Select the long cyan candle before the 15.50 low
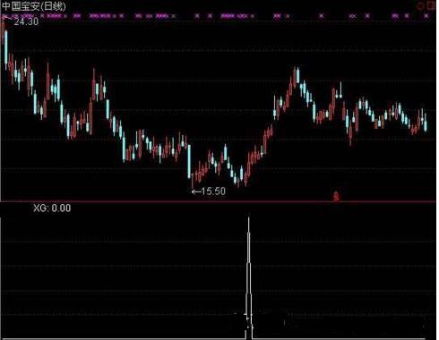This screenshot has width=439, height=340. (x=189, y=161)
